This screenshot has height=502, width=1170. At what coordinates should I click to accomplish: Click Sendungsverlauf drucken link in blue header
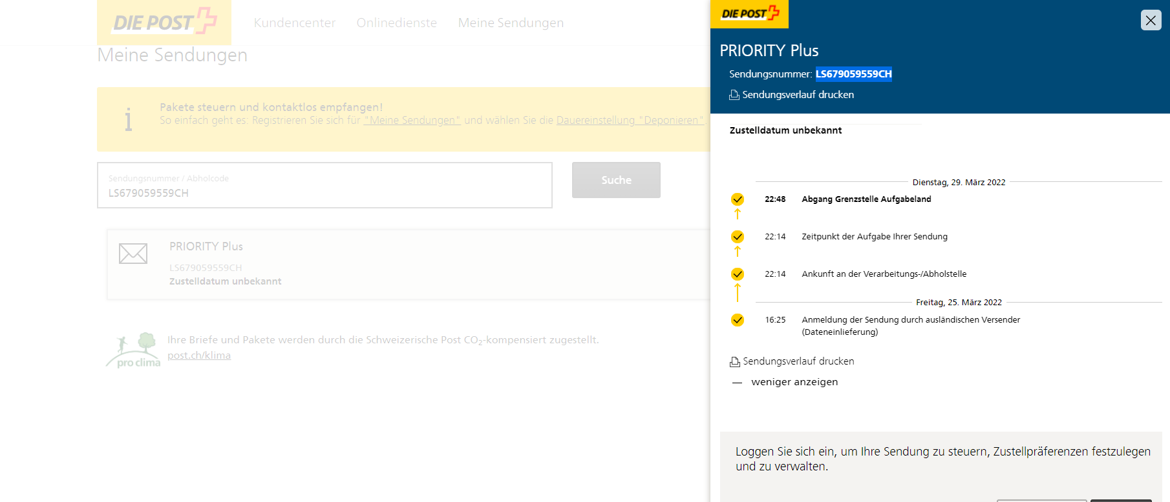click(x=798, y=95)
